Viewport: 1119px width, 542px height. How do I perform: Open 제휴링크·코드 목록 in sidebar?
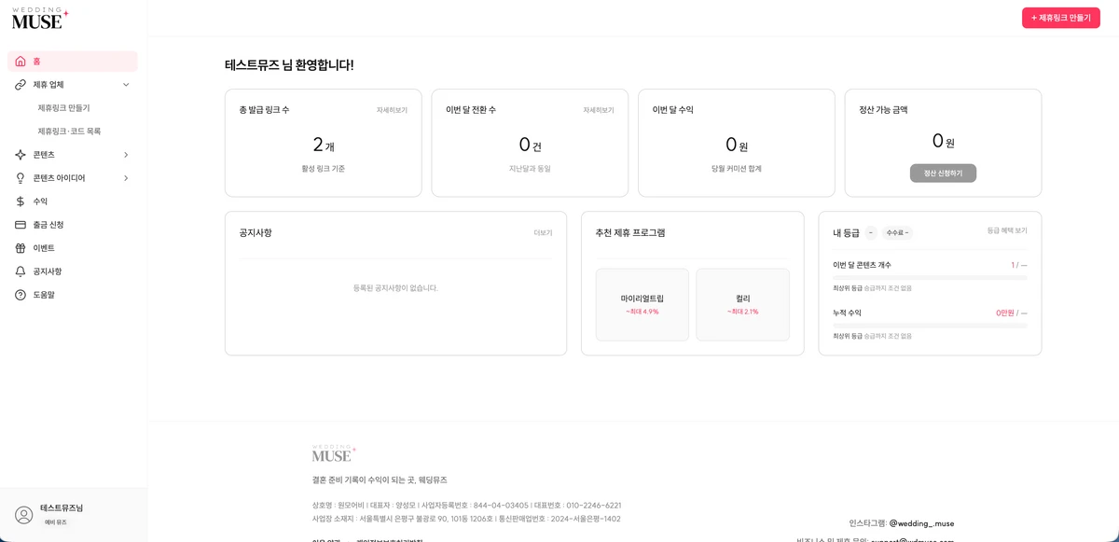click(69, 132)
